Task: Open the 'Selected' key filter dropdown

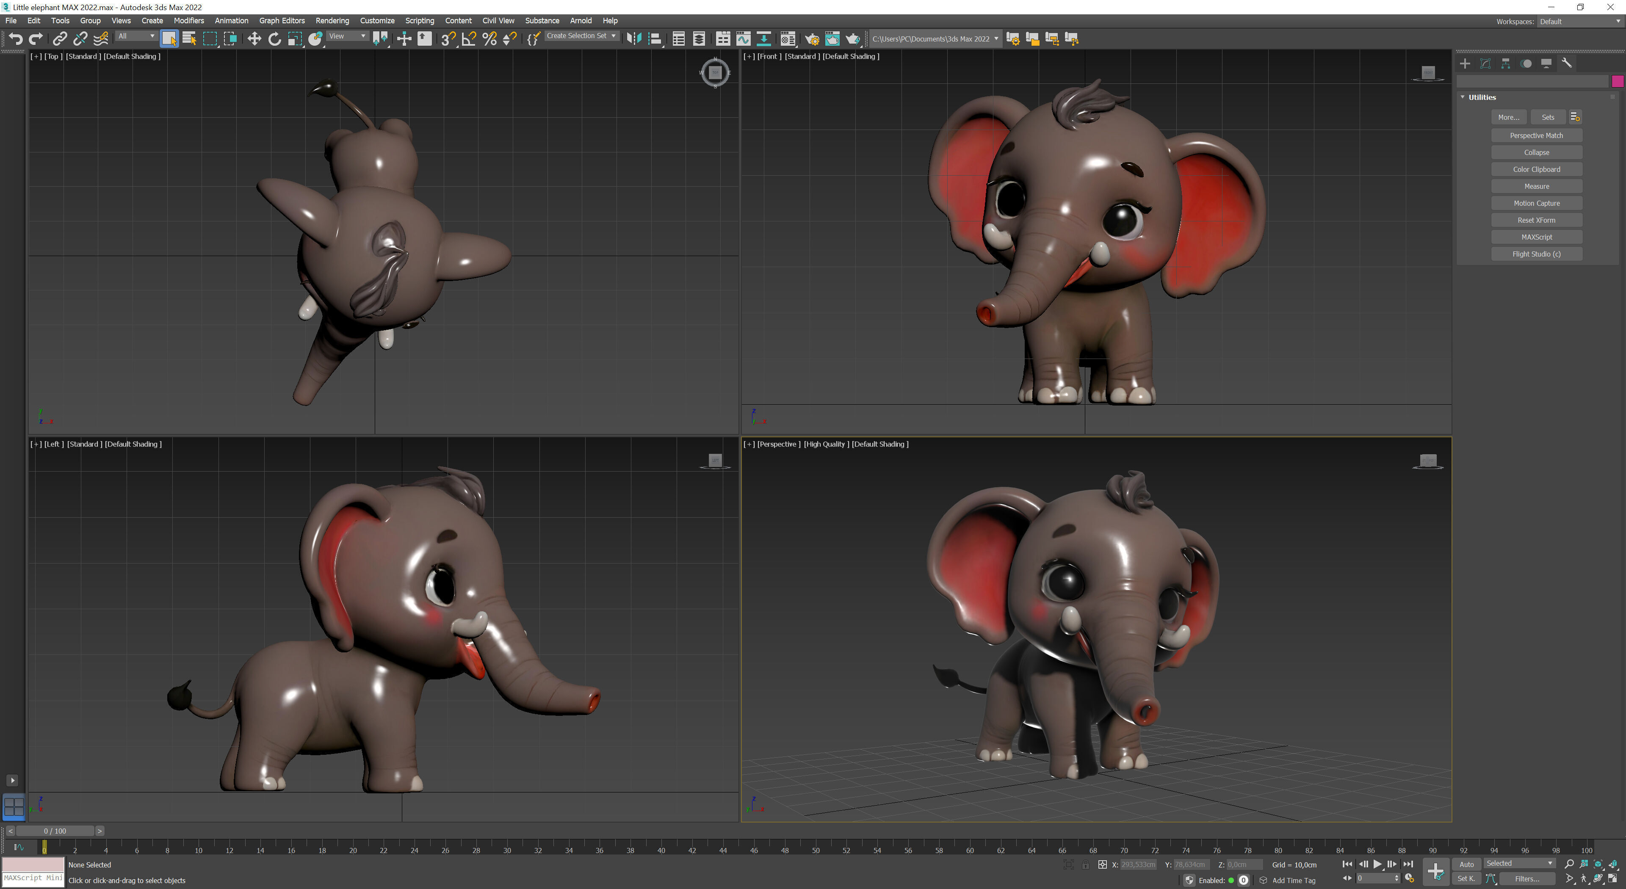Action: [x=1519, y=863]
